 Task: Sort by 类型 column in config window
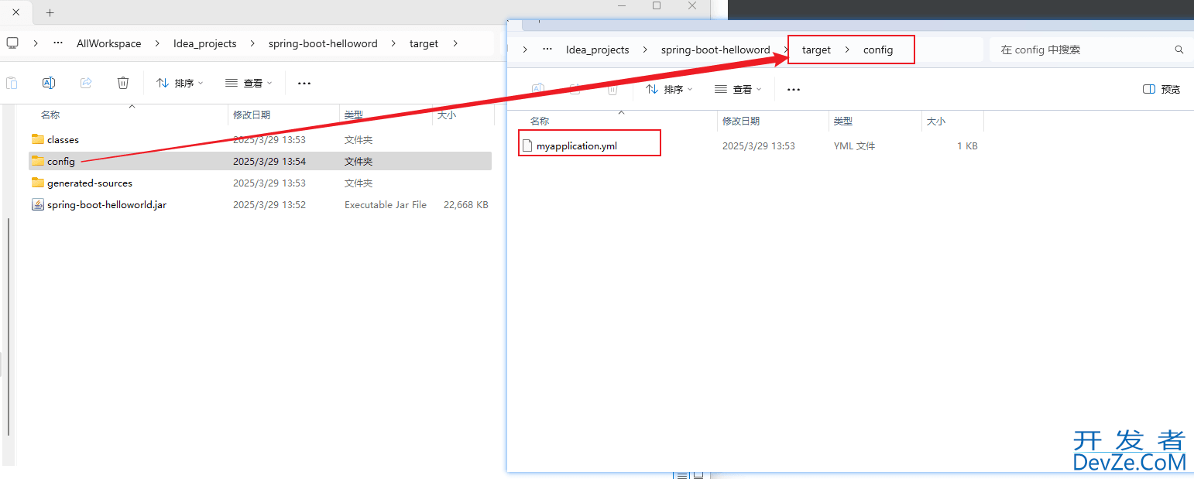[843, 121]
